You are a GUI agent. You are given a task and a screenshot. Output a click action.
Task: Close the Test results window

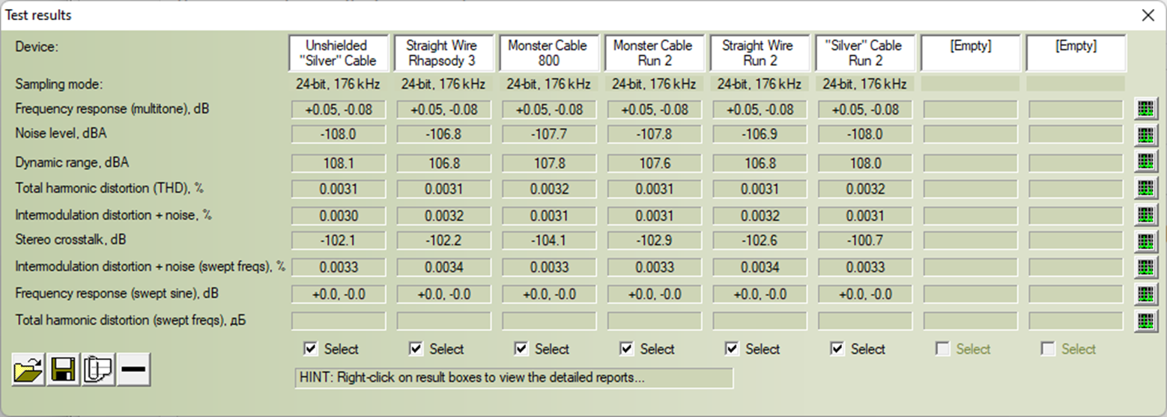1148,15
